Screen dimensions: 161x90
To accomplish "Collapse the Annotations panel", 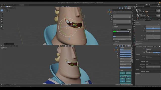I will point(115,28).
